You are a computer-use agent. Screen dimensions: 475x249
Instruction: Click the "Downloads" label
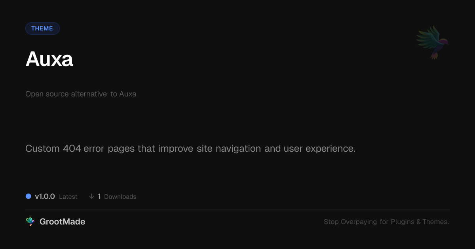tap(120, 197)
